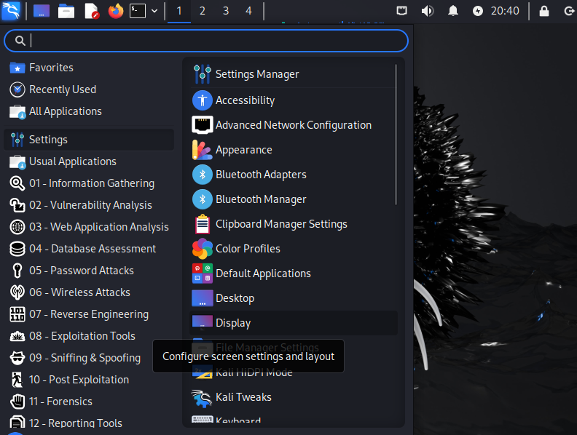Image resolution: width=577 pixels, height=435 pixels.
Task: Switch to workspace 3
Action: tap(226, 11)
